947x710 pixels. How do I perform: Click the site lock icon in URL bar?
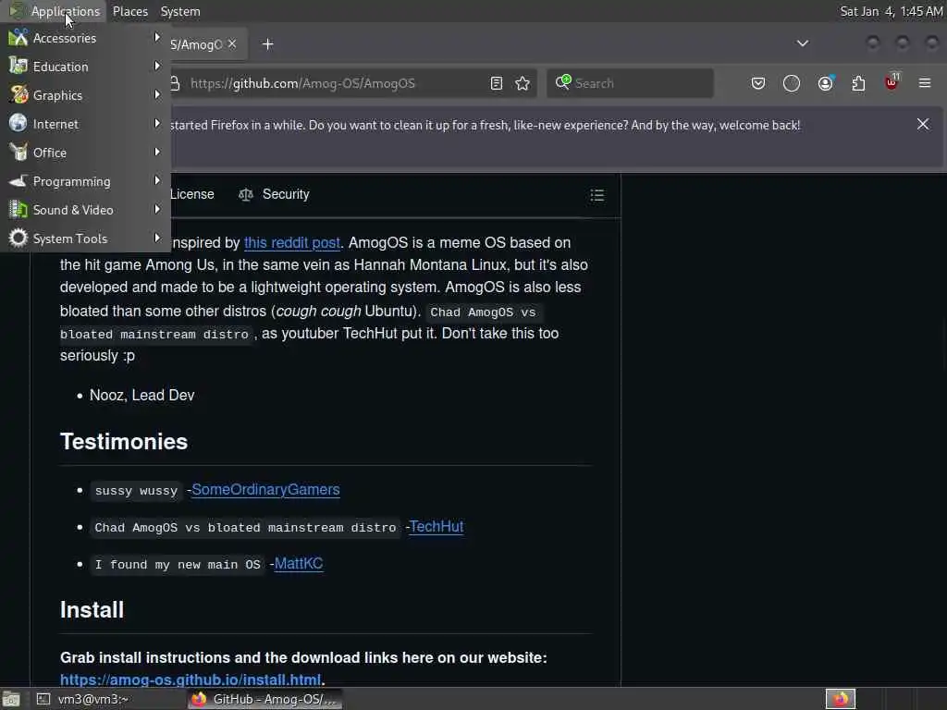(x=175, y=83)
